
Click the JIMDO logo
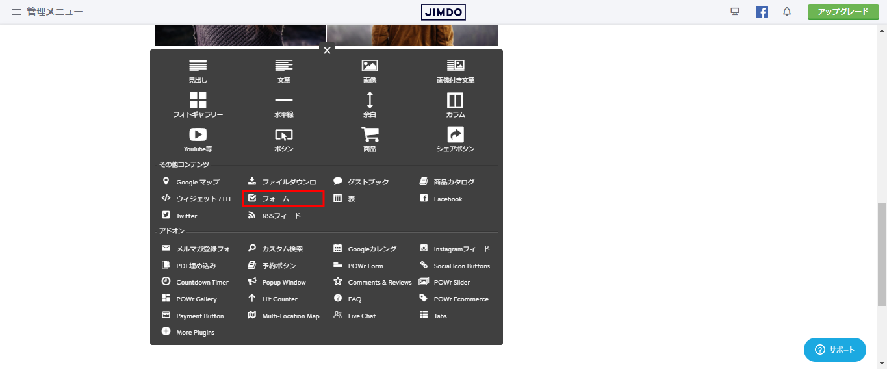click(443, 12)
